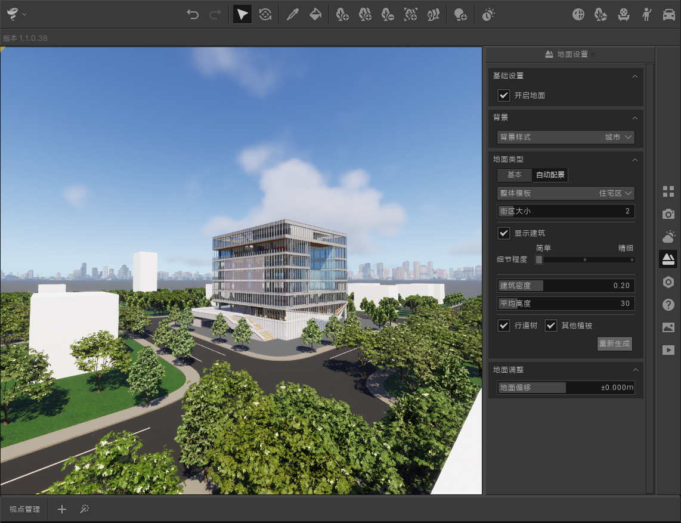681x523 pixels.
Task: Open the camera settings panel
Action: click(668, 213)
